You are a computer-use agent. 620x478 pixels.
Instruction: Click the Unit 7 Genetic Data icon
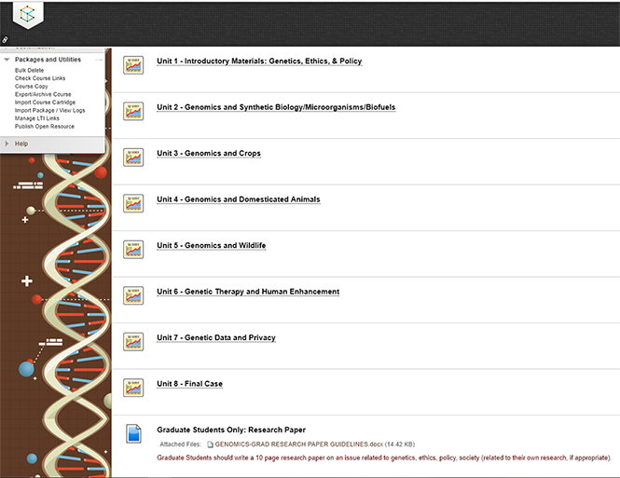pos(133,342)
